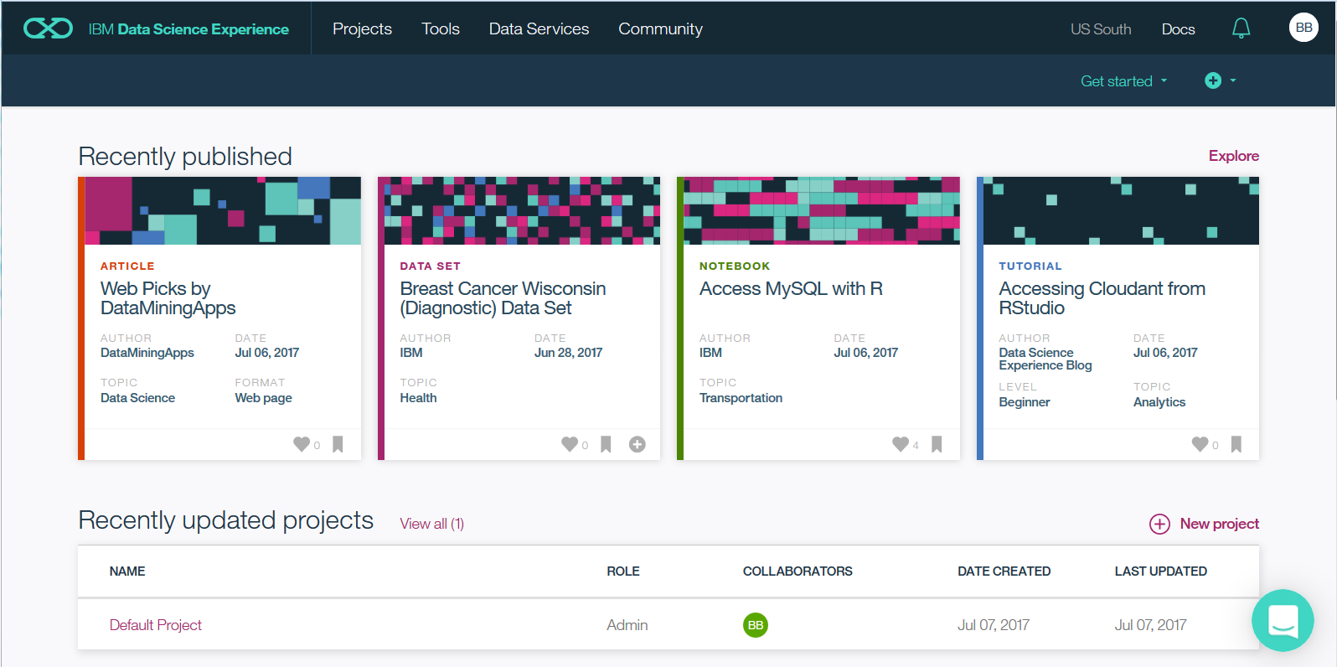Viewport: 1337px width, 667px height.
Task: Click the LAST UPDATED column header
Action: (1160, 571)
